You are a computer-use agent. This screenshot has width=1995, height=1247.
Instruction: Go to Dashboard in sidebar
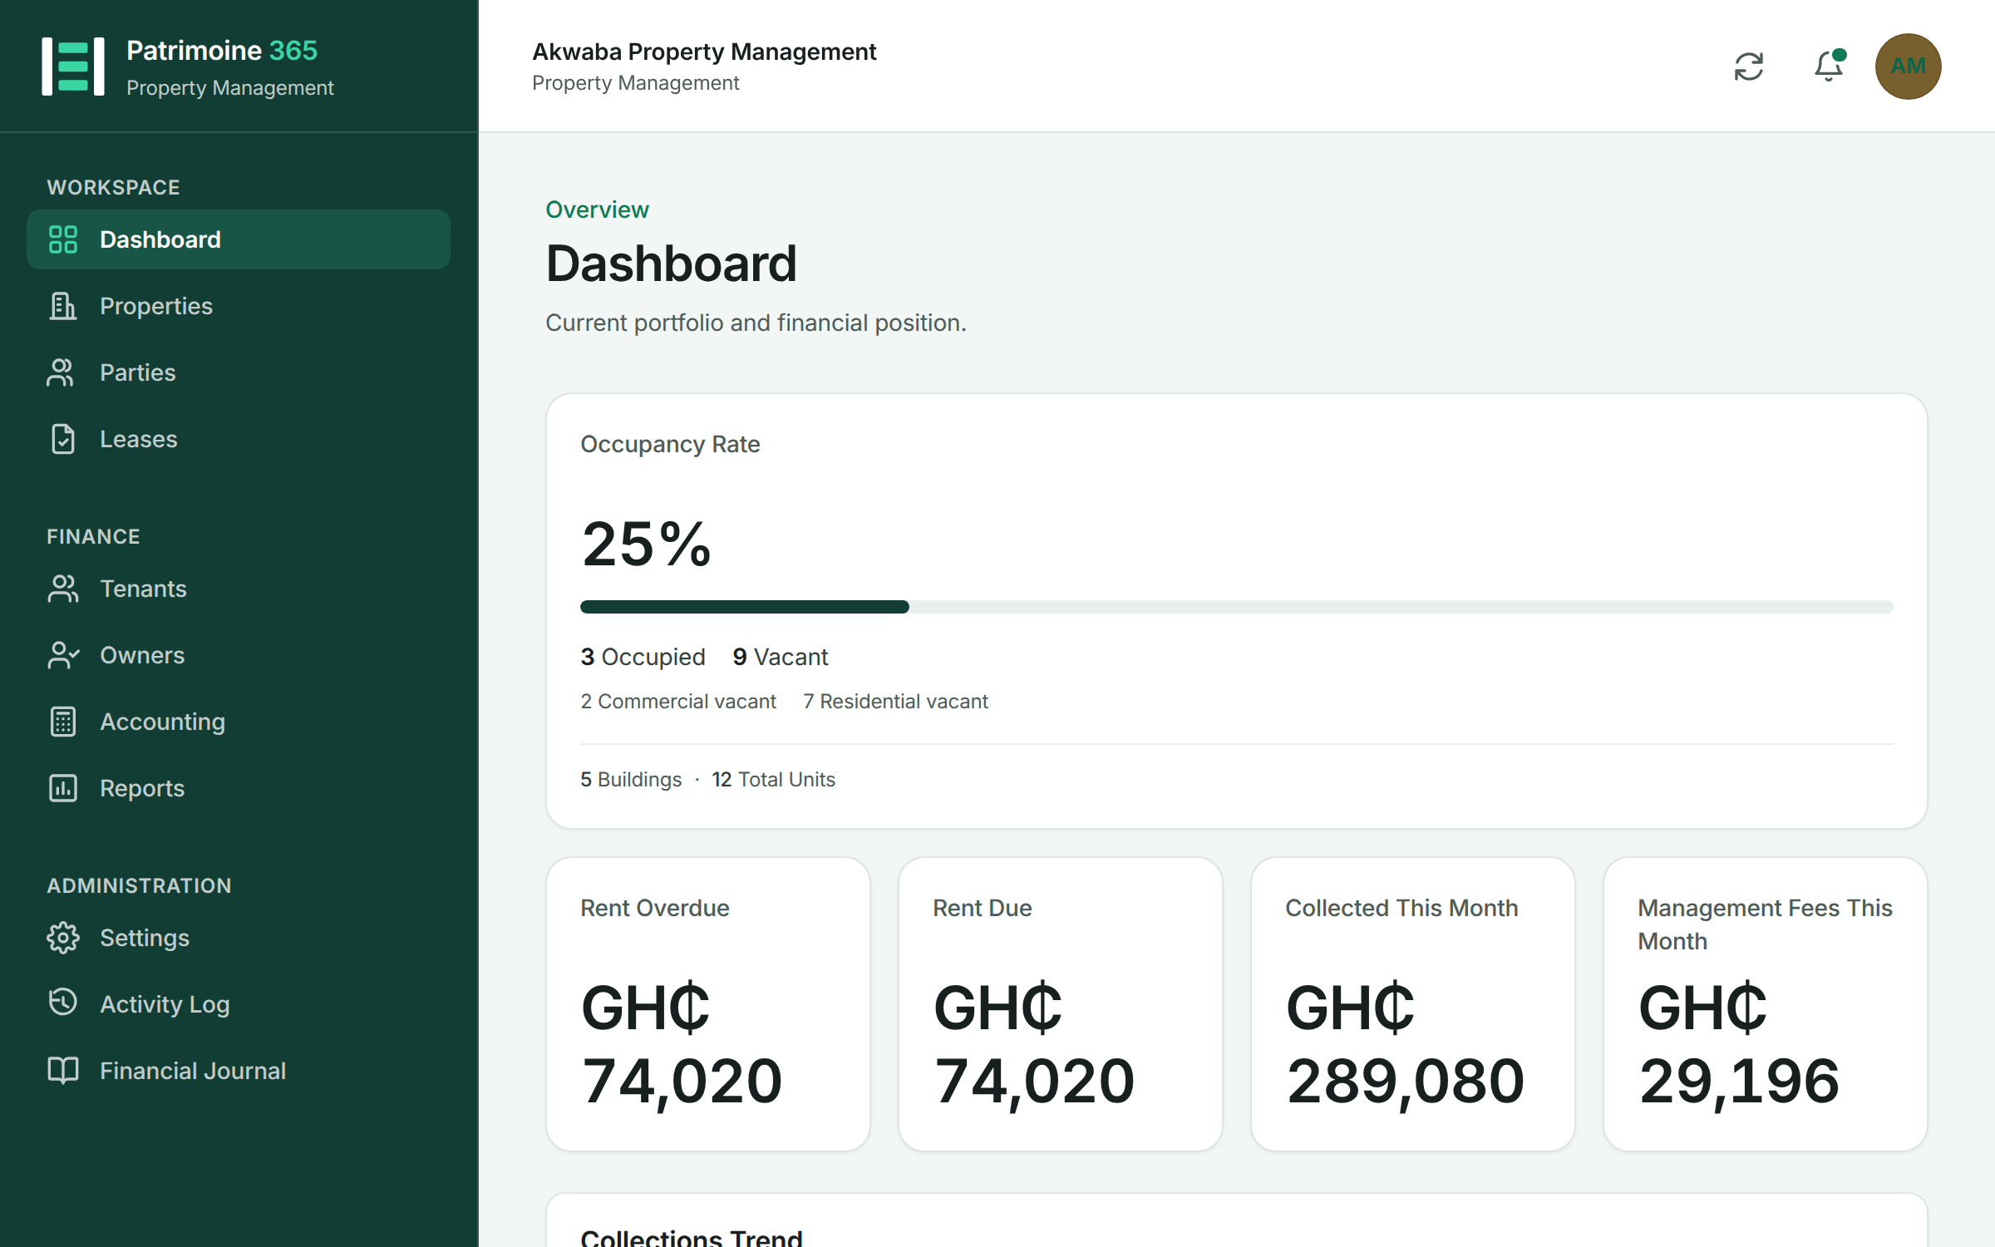point(239,239)
